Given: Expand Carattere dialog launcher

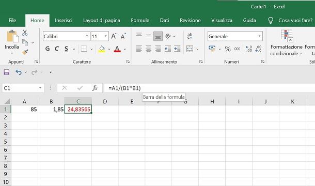Looking at the screenshot, I should point(128,61).
